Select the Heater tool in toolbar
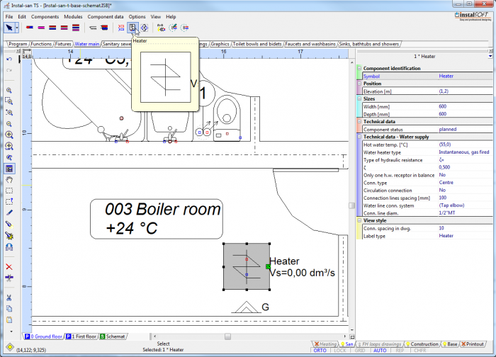 pos(132,28)
